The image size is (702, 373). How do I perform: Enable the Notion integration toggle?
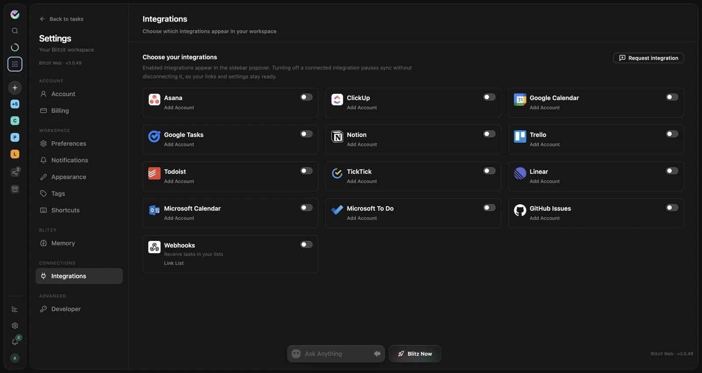pyautogui.click(x=489, y=134)
